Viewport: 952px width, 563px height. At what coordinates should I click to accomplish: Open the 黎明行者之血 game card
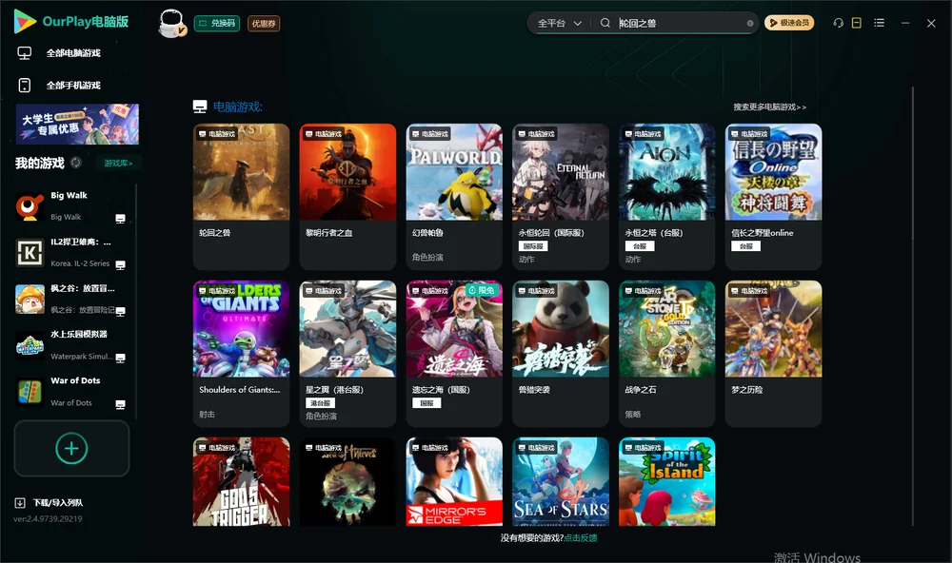[x=347, y=196]
